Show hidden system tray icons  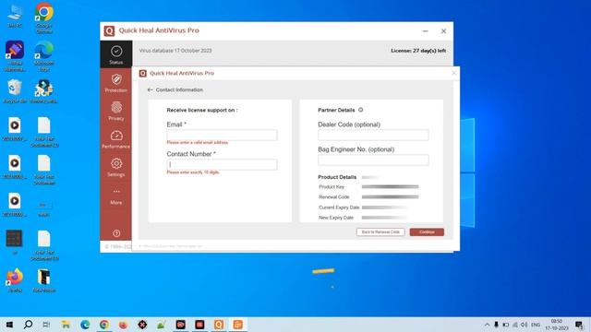(487, 325)
